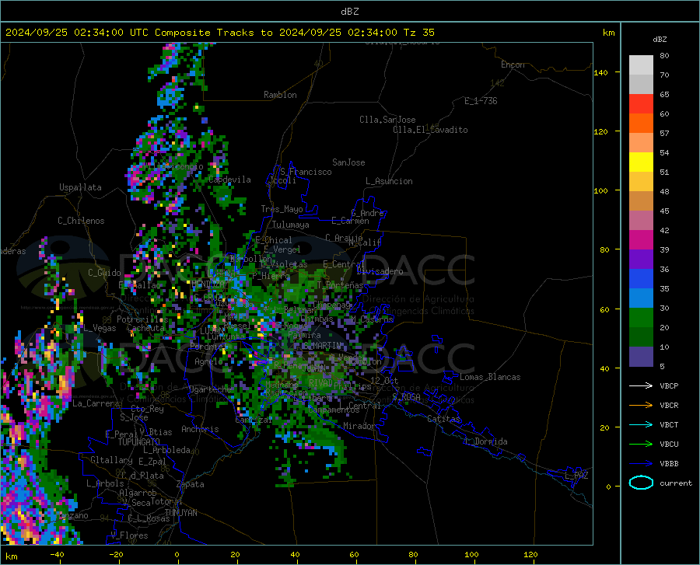The image size is (700, 565).
Task: Click the white VBCP arrow in legend
Action: tap(641, 385)
